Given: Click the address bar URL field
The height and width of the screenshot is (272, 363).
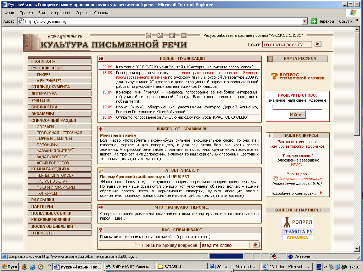Looking at the screenshot, I should pyautogui.click(x=160, y=22).
